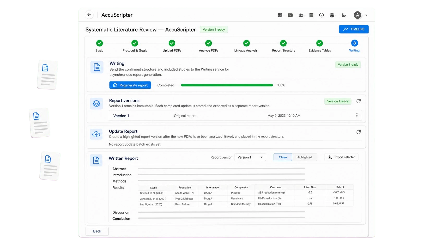This screenshot has height=245, width=436.
Task: Click the Back button
Action: click(97, 231)
